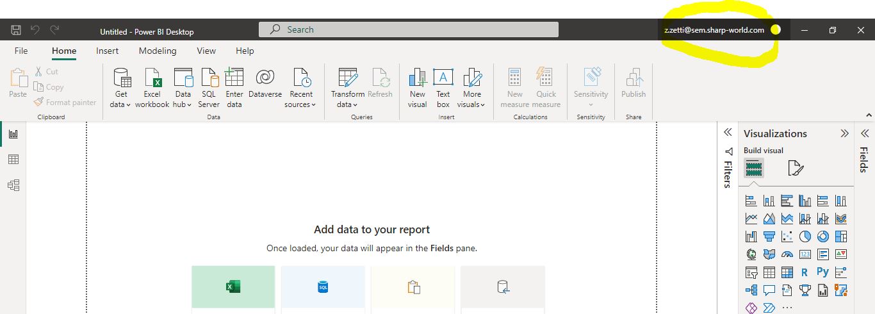875x314 pixels.
Task: Select the stacked area chart visual
Action: (787, 219)
